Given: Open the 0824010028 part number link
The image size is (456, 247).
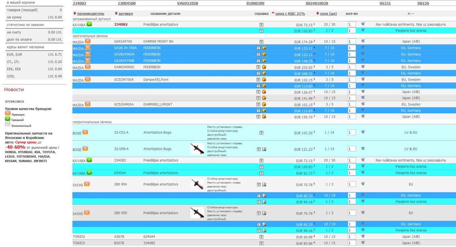Looking at the screenshot, I should 317,4.
